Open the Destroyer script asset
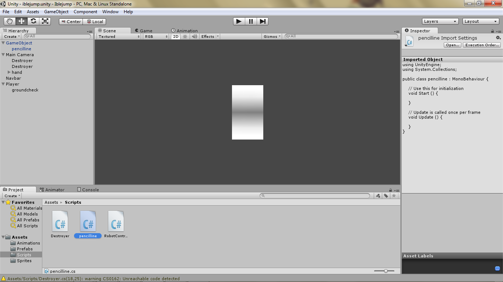The height and width of the screenshot is (282, 503). (60, 220)
